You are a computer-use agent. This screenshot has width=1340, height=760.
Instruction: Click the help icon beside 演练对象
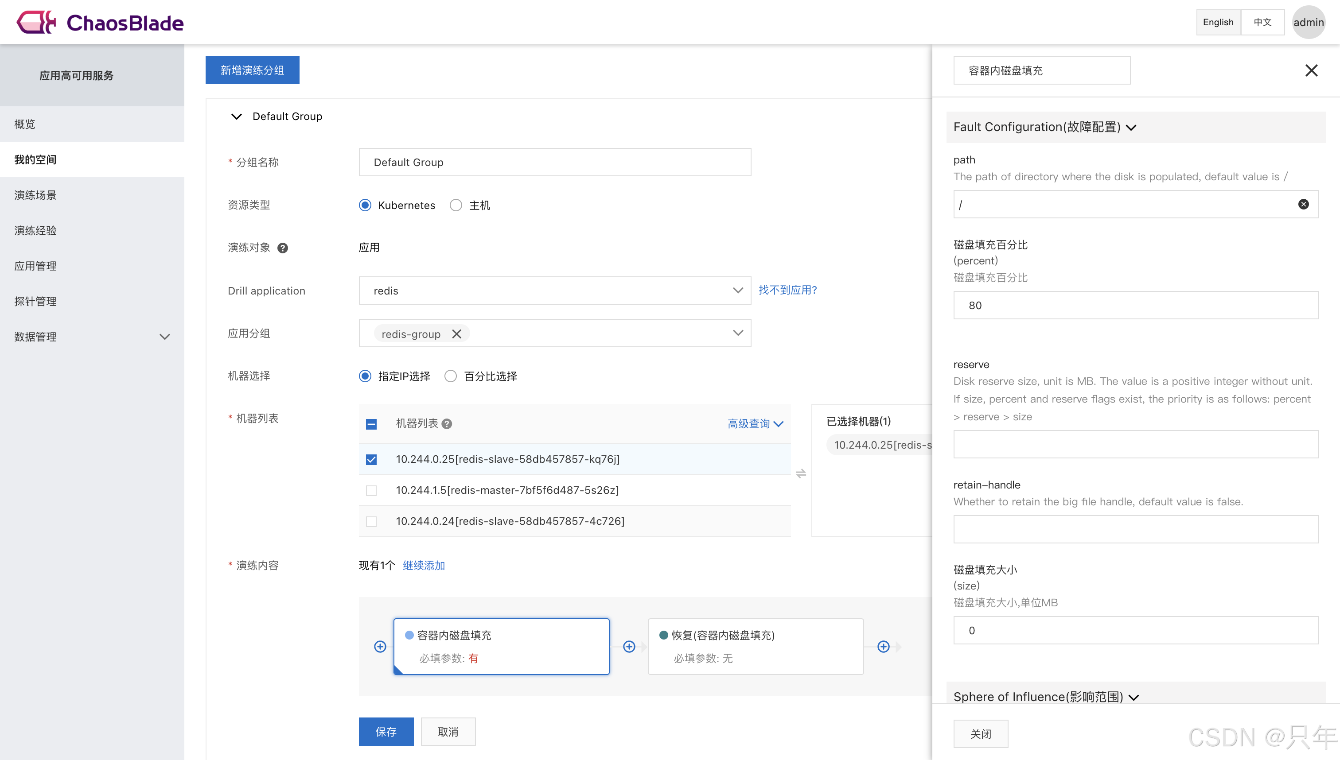283,248
